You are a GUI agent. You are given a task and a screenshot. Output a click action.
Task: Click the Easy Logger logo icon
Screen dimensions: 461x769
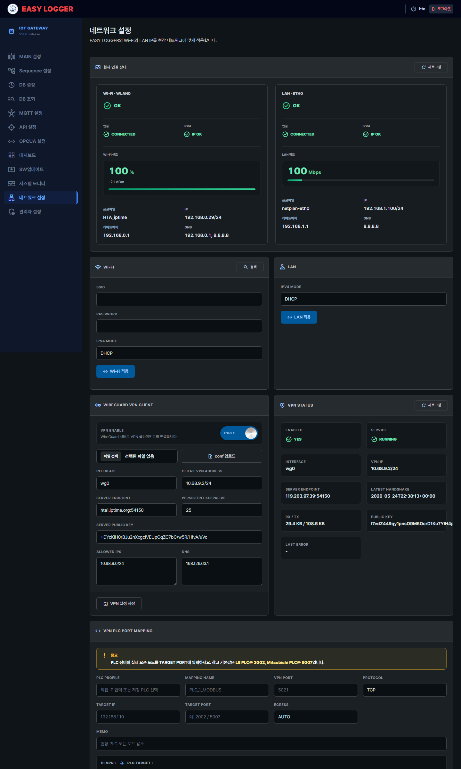coord(13,9)
